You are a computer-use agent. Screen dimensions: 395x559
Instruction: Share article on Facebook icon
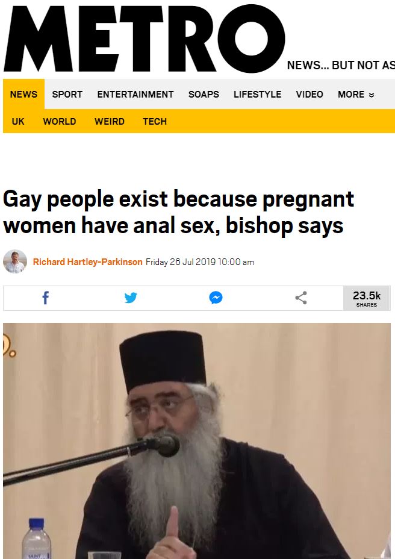pos(46,298)
